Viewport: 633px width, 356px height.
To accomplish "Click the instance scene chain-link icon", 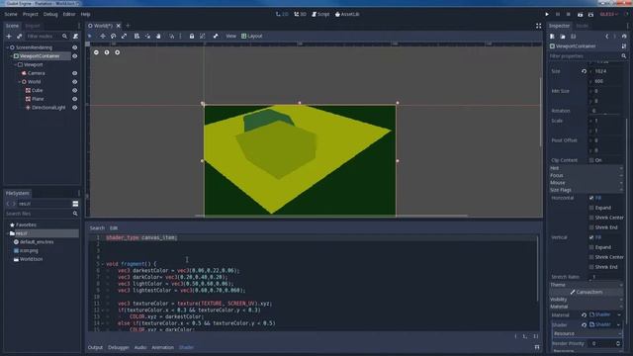I will coord(20,37).
